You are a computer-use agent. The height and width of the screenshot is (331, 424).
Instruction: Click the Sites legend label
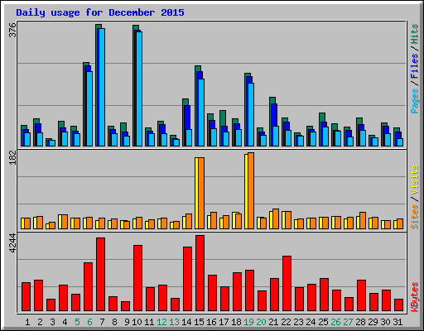point(414,217)
